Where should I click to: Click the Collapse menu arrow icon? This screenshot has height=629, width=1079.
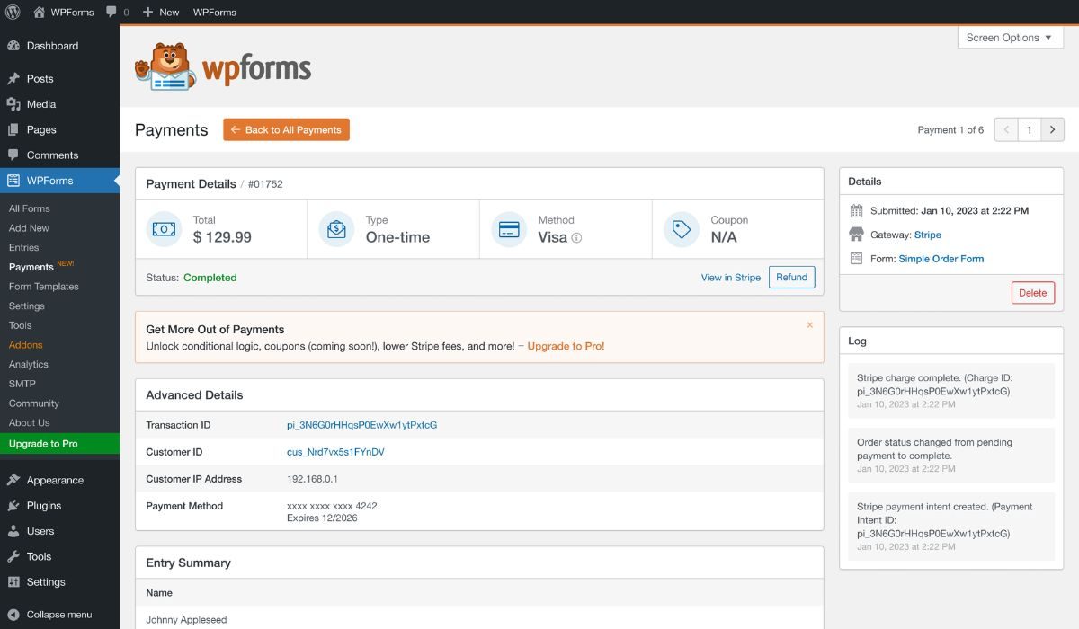point(13,615)
